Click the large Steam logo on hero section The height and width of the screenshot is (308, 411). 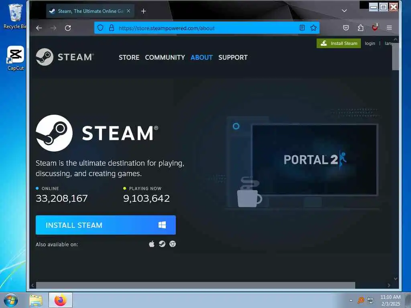pyautogui.click(x=97, y=133)
